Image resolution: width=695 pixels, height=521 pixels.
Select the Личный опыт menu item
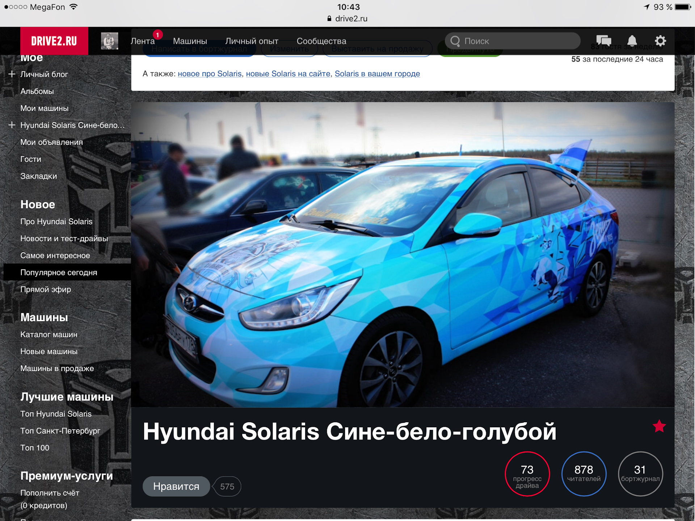click(251, 41)
